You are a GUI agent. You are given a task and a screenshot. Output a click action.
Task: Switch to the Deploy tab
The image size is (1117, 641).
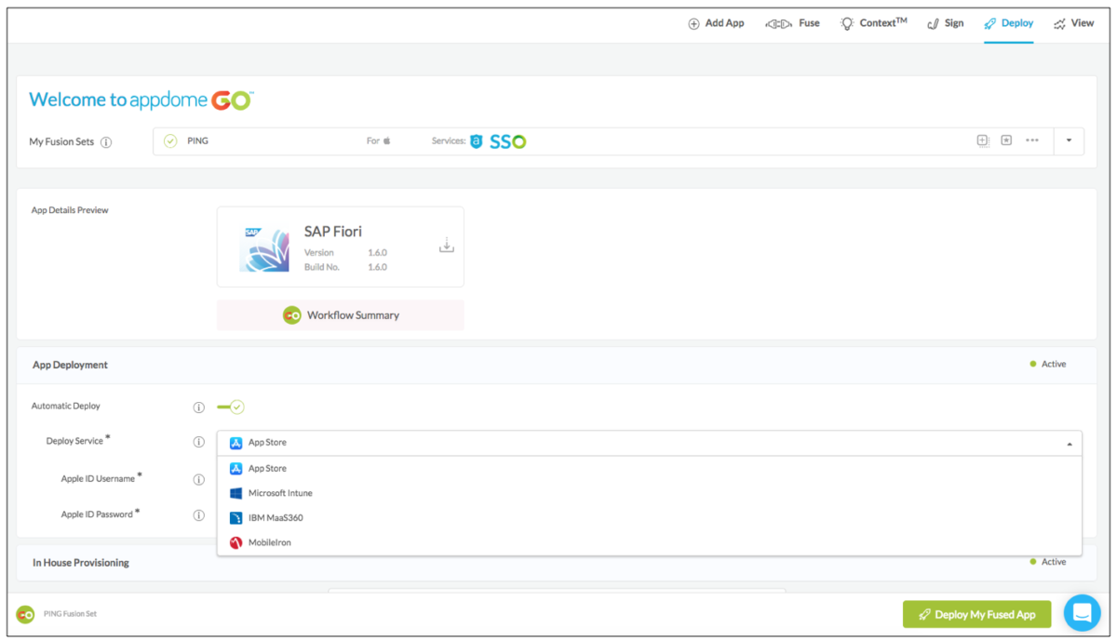coord(1008,22)
